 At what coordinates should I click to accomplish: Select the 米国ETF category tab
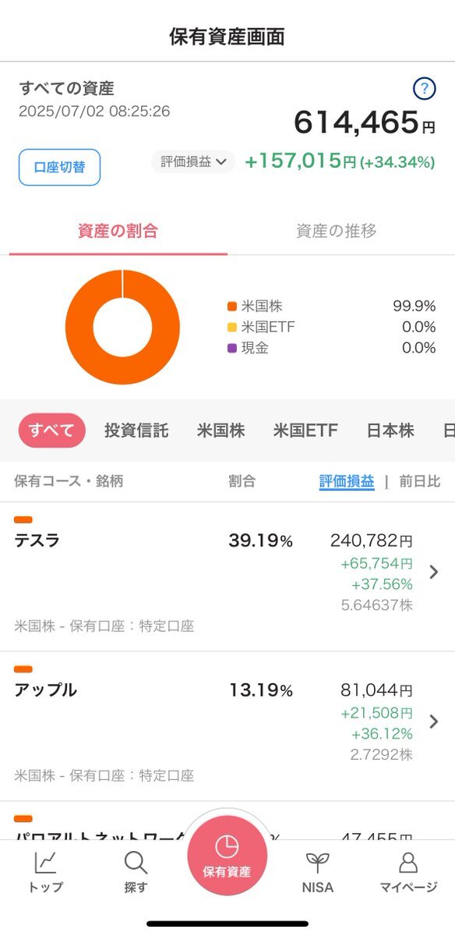pos(305,431)
